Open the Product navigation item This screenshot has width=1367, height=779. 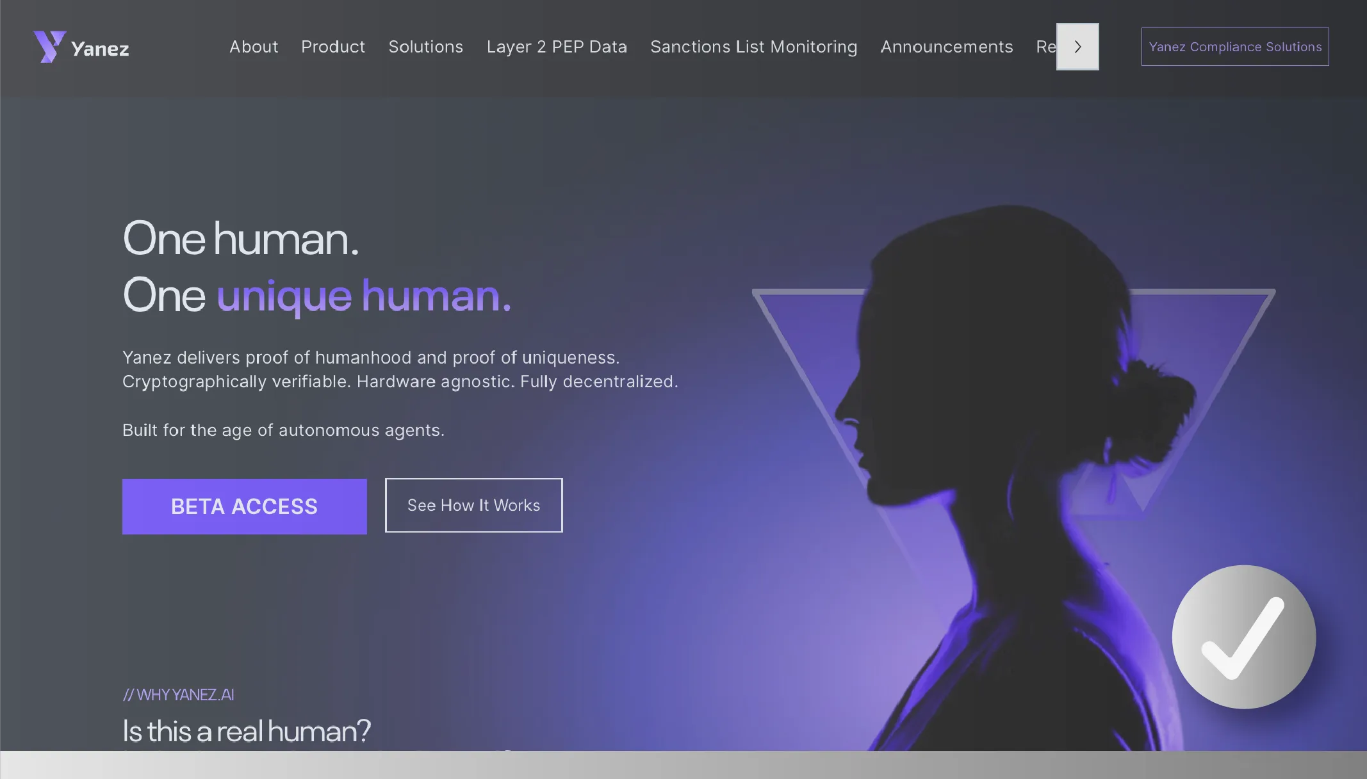click(x=333, y=47)
